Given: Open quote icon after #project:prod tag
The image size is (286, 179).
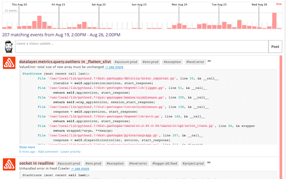Looking at the screenshot, I should click(209, 163).
